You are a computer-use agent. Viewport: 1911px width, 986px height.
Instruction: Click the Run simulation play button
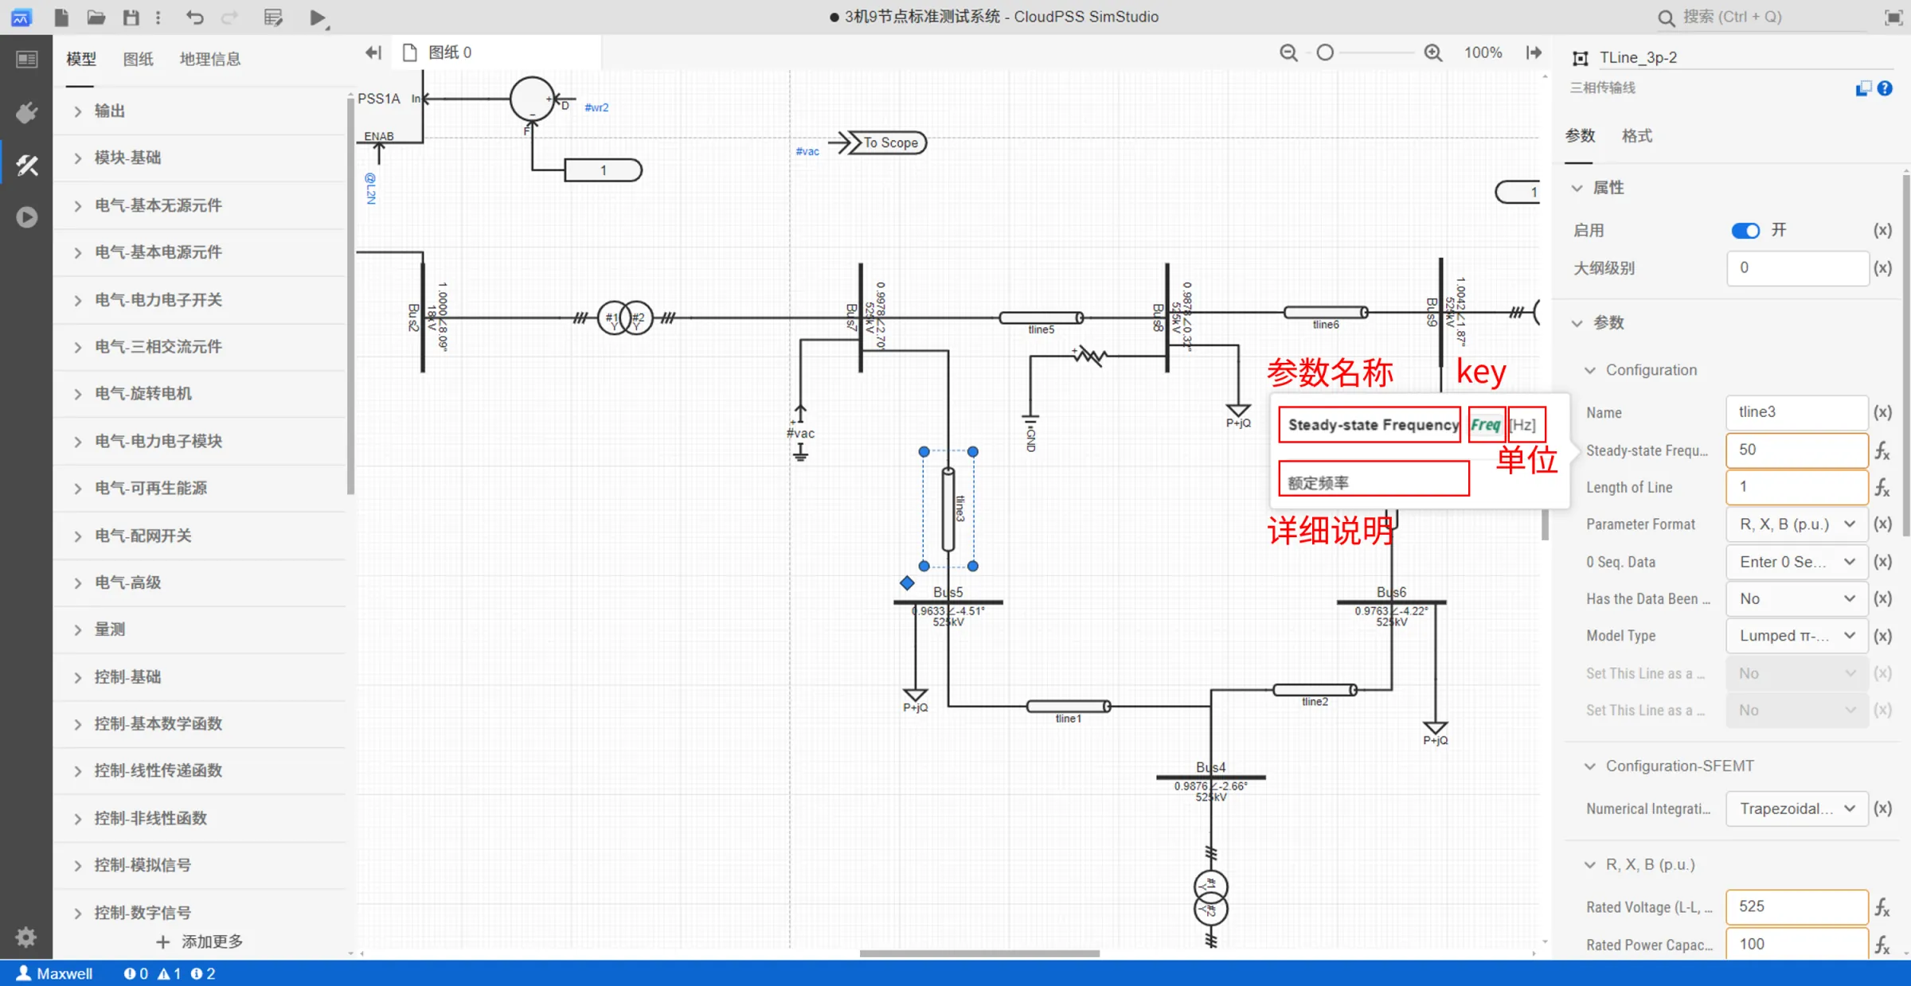click(x=316, y=17)
